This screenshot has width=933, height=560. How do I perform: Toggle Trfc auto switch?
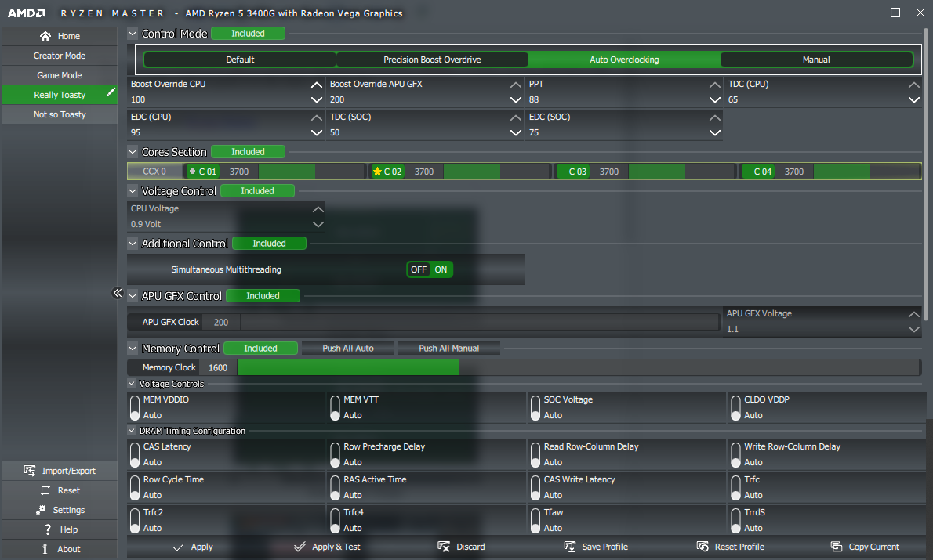click(x=736, y=487)
